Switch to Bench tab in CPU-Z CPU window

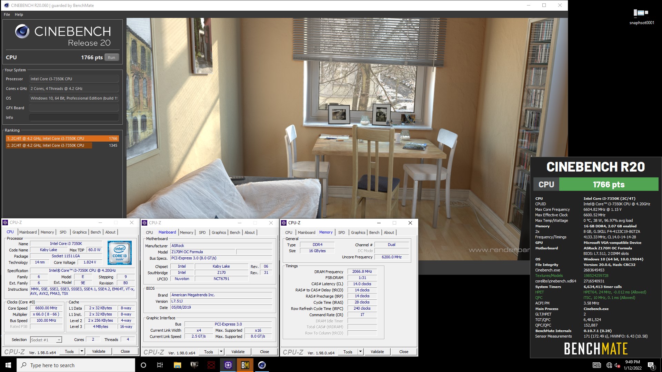click(96, 232)
